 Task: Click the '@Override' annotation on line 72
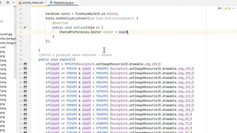60,23
